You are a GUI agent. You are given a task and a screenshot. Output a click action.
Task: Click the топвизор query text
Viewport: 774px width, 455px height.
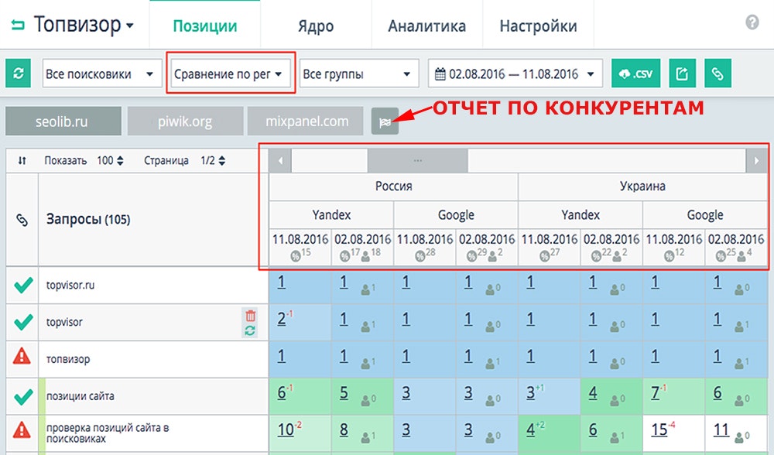(x=68, y=359)
